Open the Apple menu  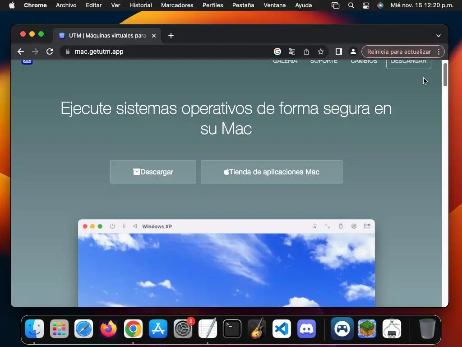click(12, 5)
